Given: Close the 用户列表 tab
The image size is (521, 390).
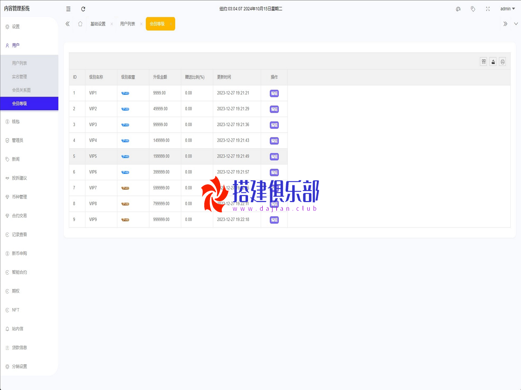Looking at the screenshot, I should point(141,24).
